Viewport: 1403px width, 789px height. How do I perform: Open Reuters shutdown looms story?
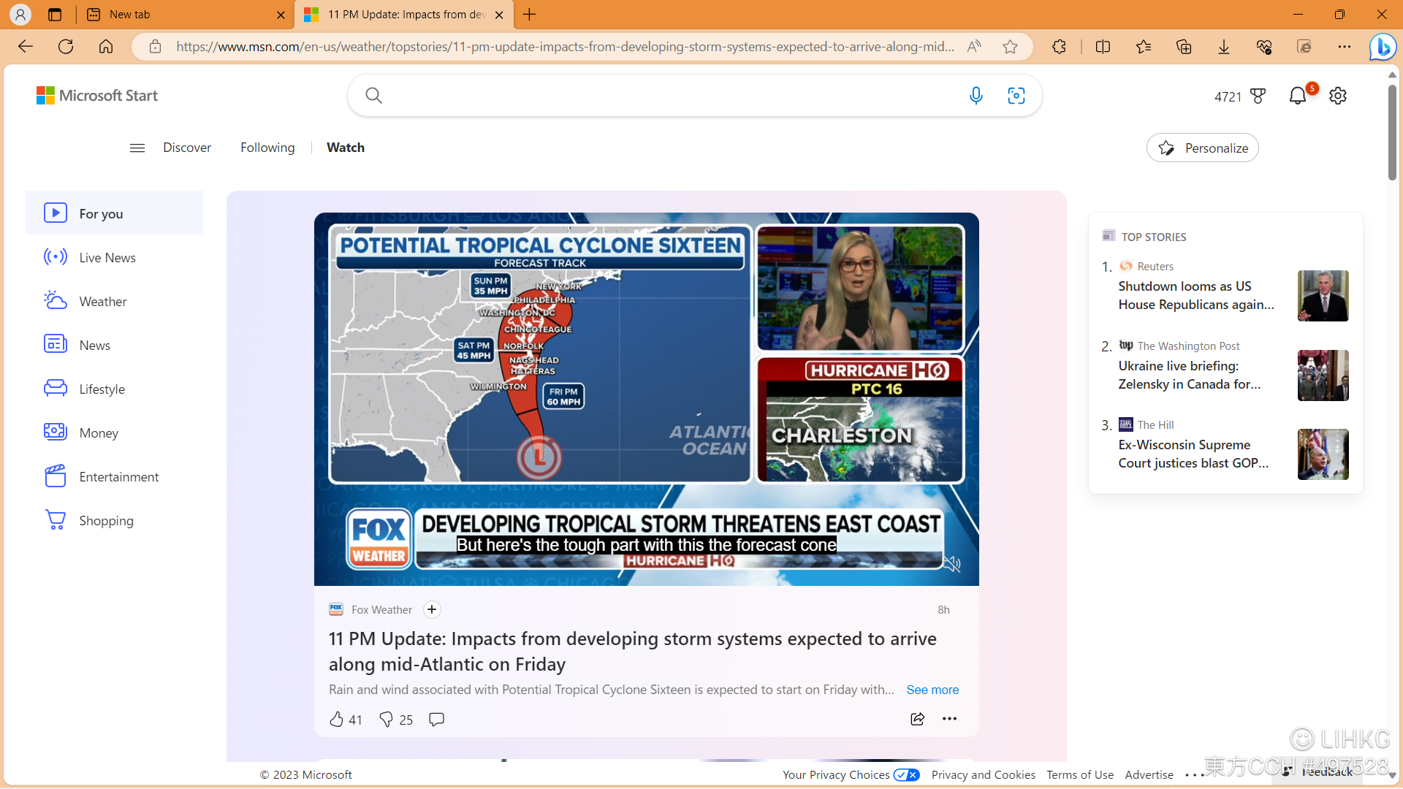[x=1195, y=295]
